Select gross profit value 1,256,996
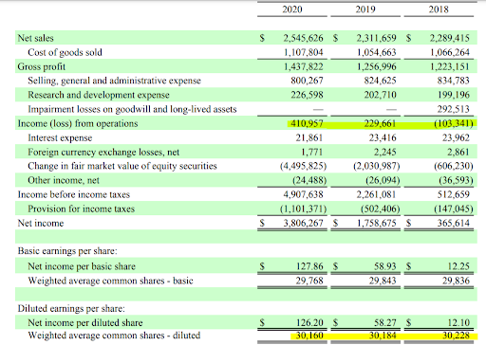 click(x=377, y=66)
